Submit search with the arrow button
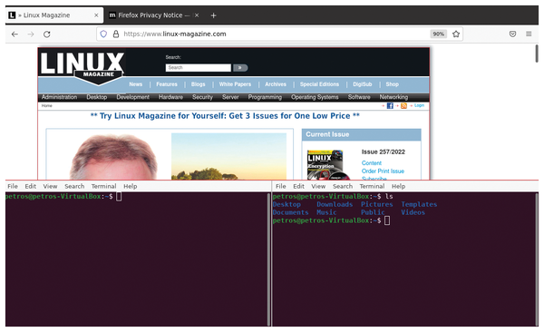 tap(240, 68)
